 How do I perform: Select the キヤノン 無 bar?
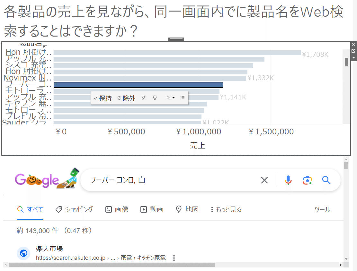click(x=130, y=104)
